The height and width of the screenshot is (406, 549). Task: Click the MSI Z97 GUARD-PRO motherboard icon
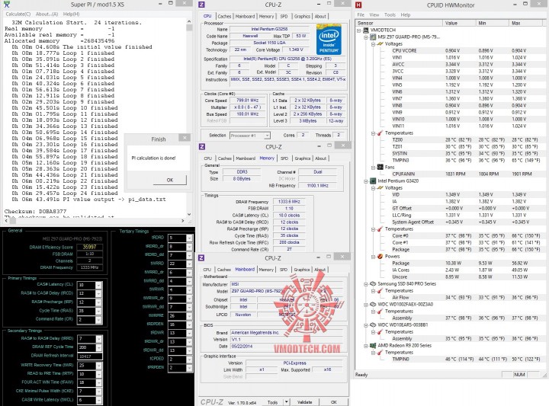[x=373, y=37]
